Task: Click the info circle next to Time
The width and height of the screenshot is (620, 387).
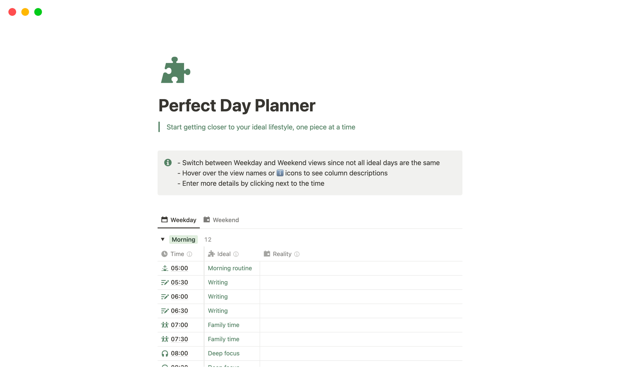Action: point(190,254)
